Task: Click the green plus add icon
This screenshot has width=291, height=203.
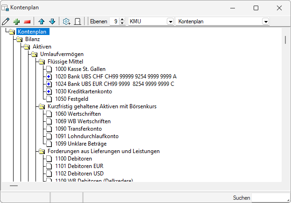Action: pos(16,21)
